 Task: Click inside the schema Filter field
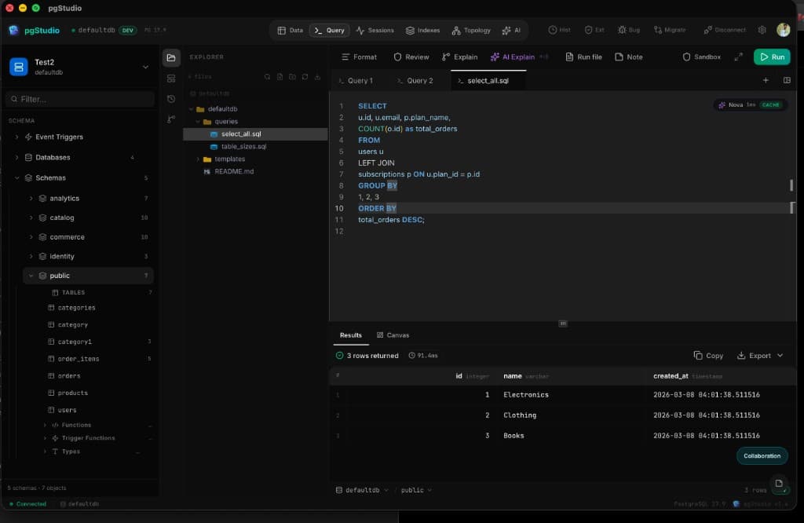point(79,100)
